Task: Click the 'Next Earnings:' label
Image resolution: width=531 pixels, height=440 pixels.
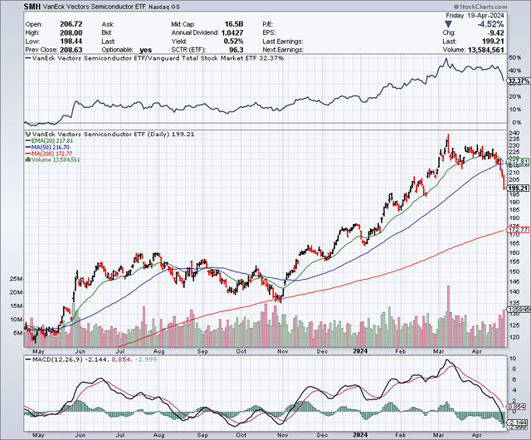Action: 283,50
